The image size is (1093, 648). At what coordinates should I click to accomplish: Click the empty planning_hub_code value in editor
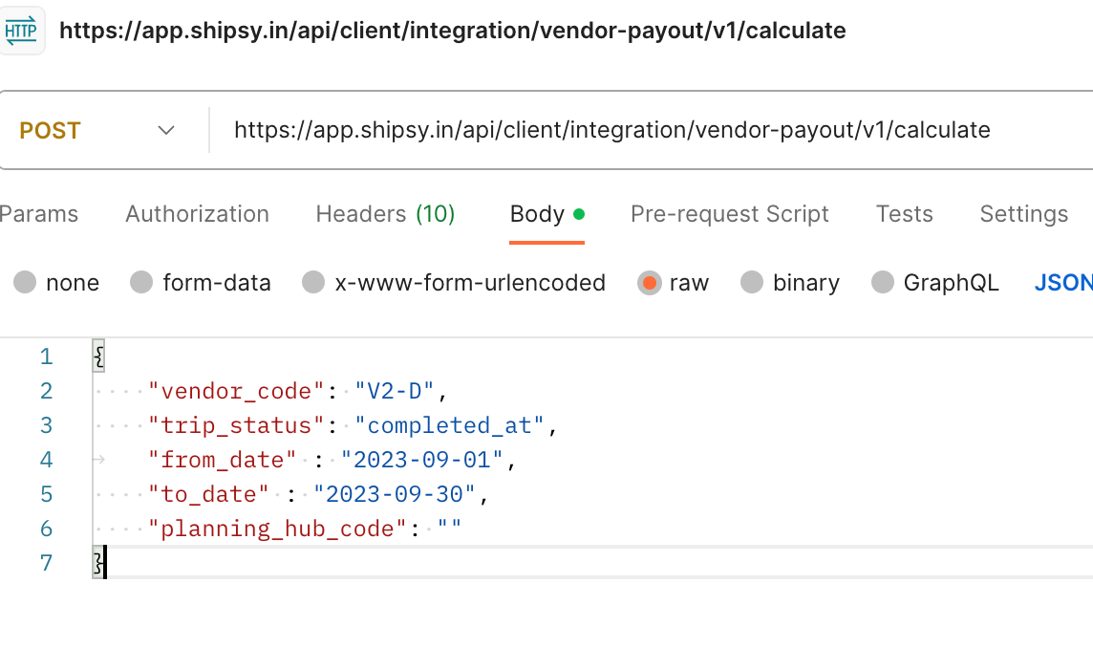tap(449, 529)
